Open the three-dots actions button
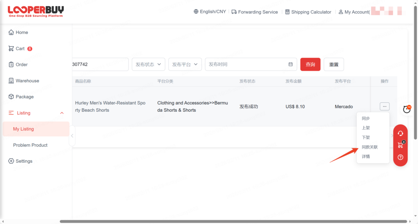This screenshot has height=224, width=418. coord(384,106)
